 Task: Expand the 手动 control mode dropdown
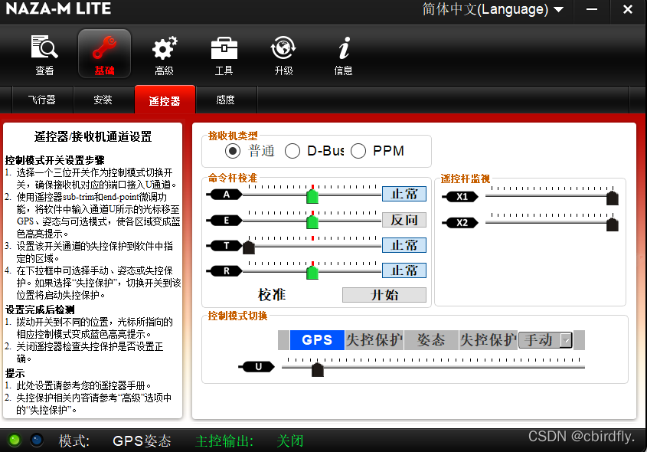[566, 340]
